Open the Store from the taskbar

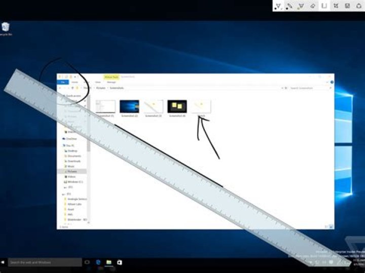(x=120, y=262)
